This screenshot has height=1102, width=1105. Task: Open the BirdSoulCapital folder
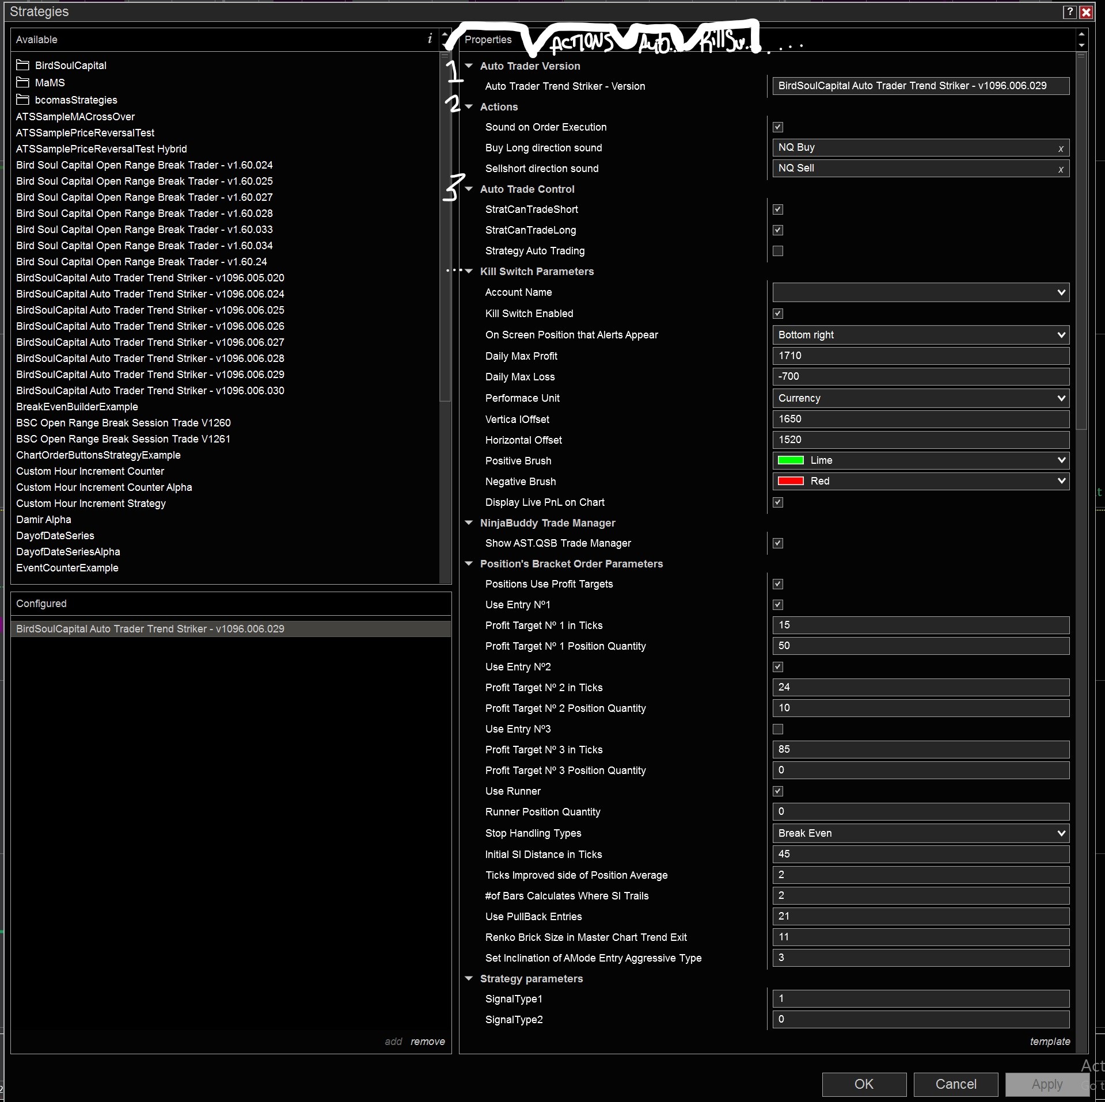(x=62, y=65)
